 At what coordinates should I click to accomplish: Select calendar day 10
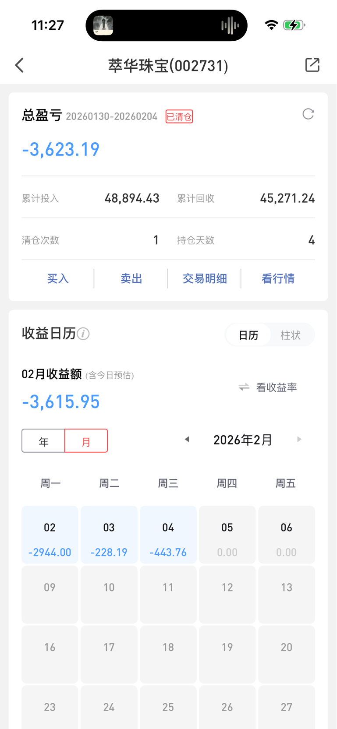click(109, 595)
